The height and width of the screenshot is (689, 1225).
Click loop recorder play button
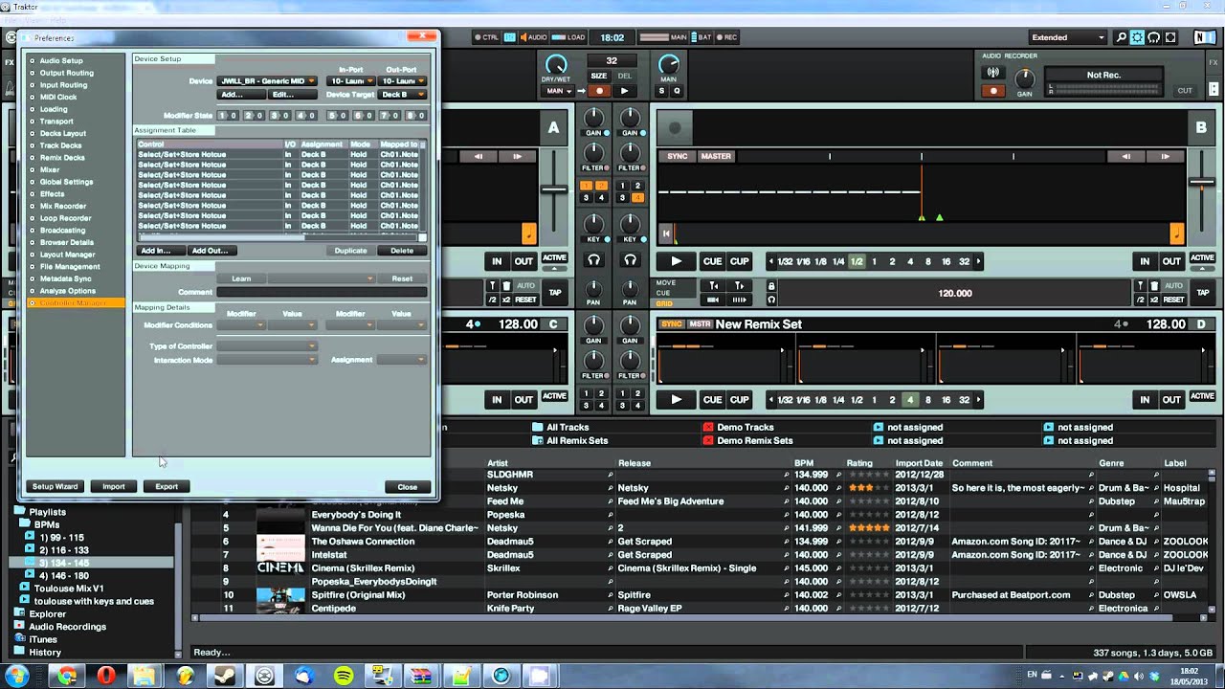624,91
